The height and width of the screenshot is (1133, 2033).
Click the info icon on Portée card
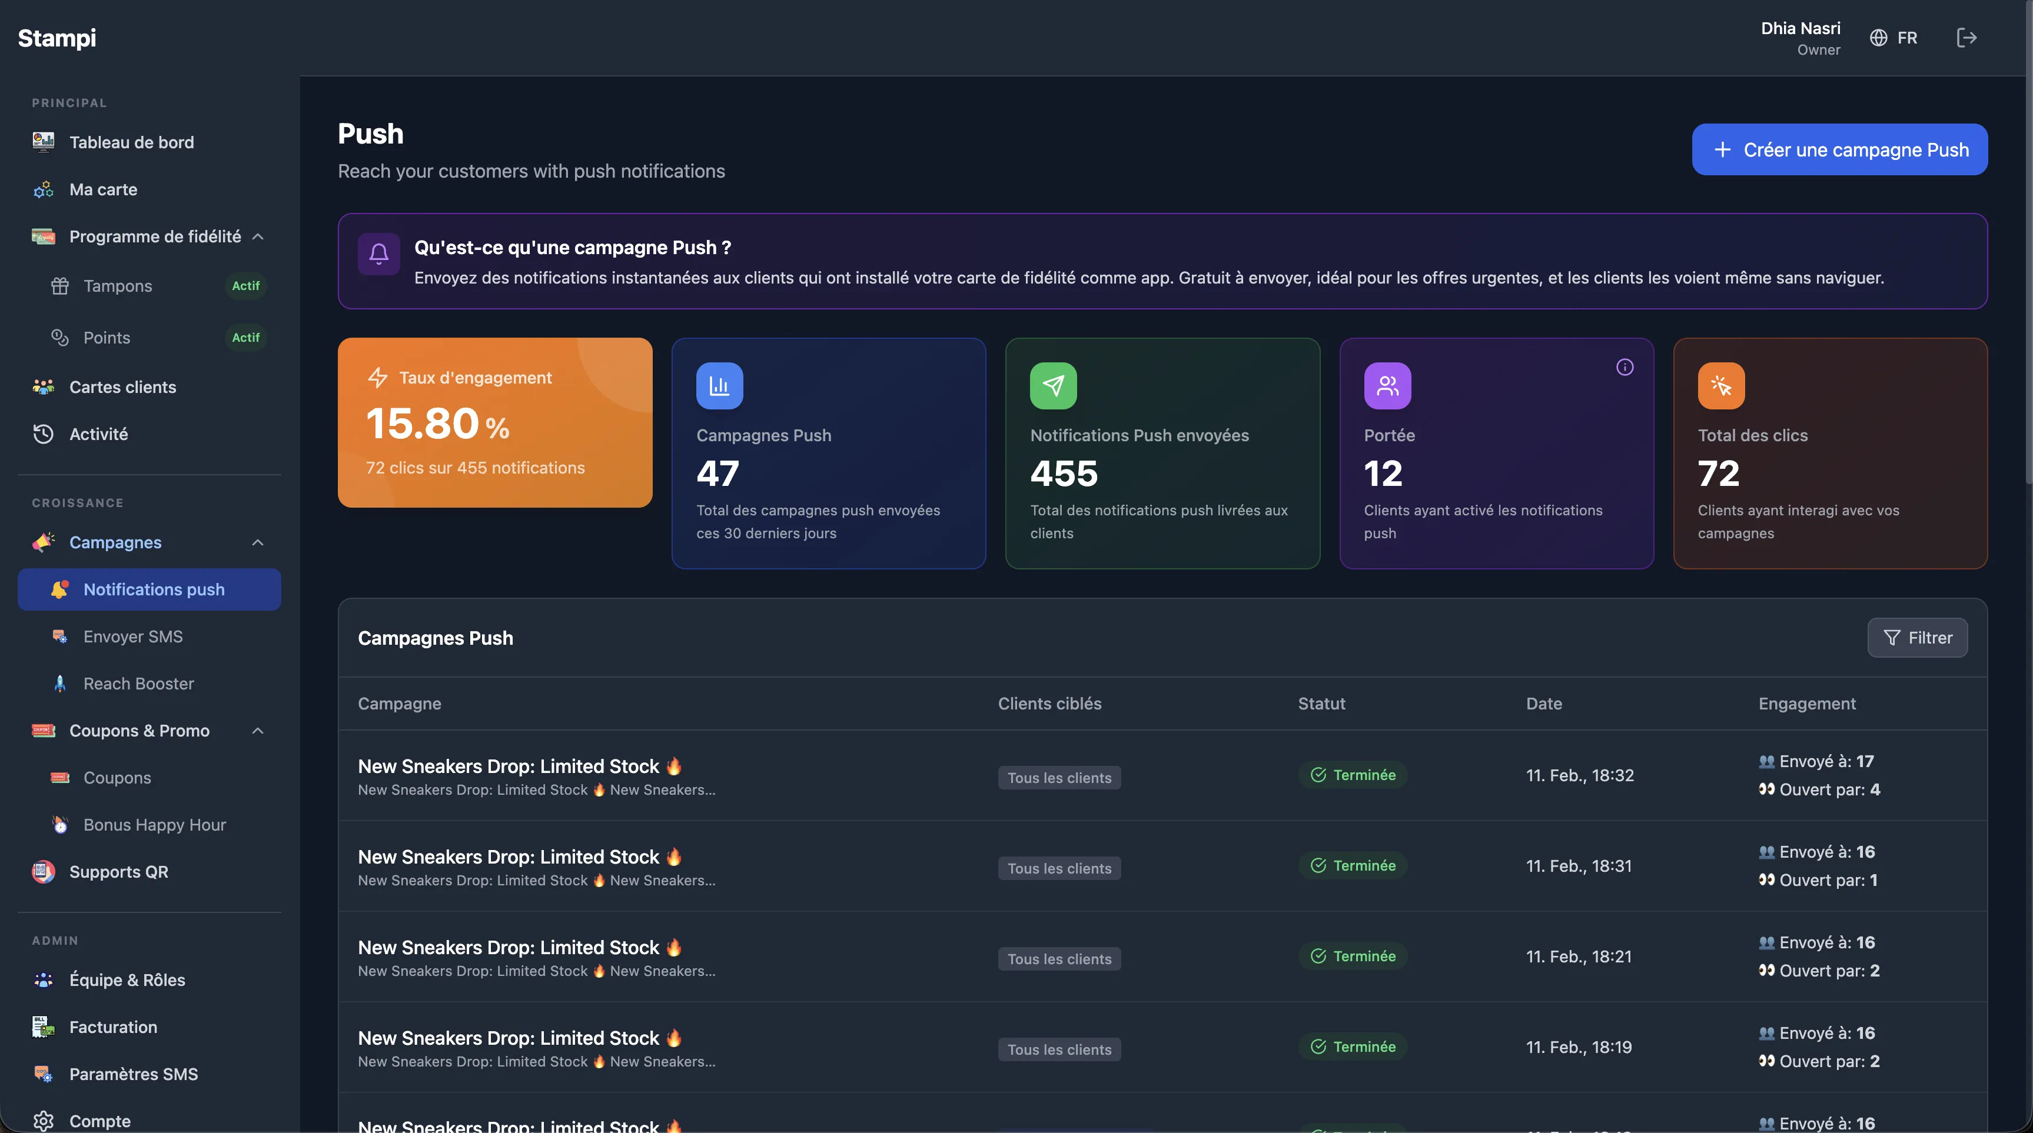1624,367
